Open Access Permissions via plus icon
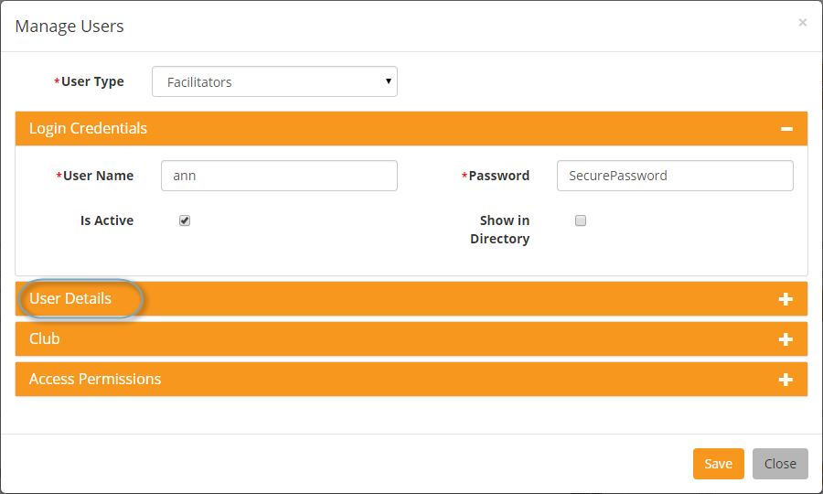The image size is (823, 494). click(x=786, y=380)
